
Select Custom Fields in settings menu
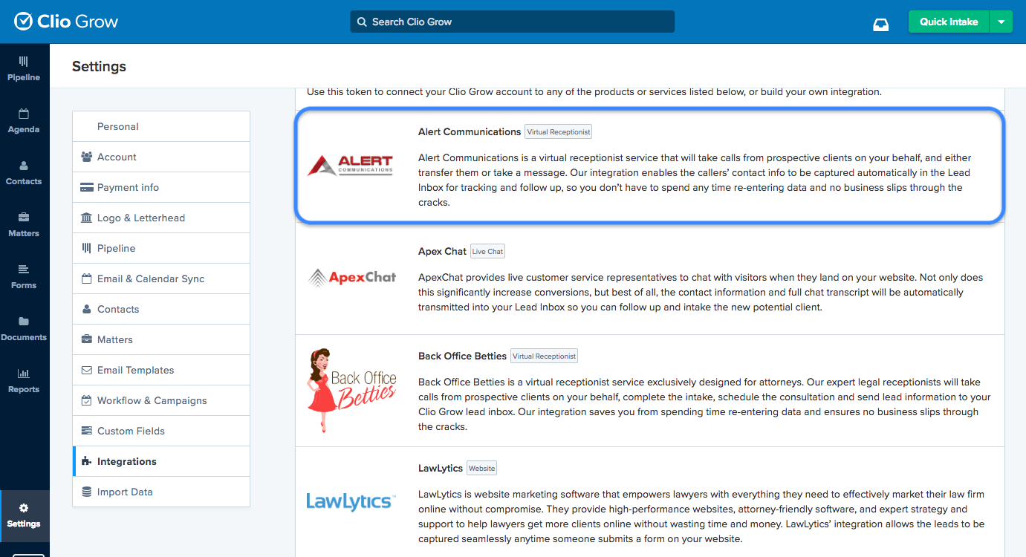point(131,431)
